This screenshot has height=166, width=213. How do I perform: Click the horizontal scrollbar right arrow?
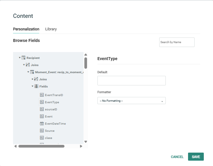tap(81, 146)
